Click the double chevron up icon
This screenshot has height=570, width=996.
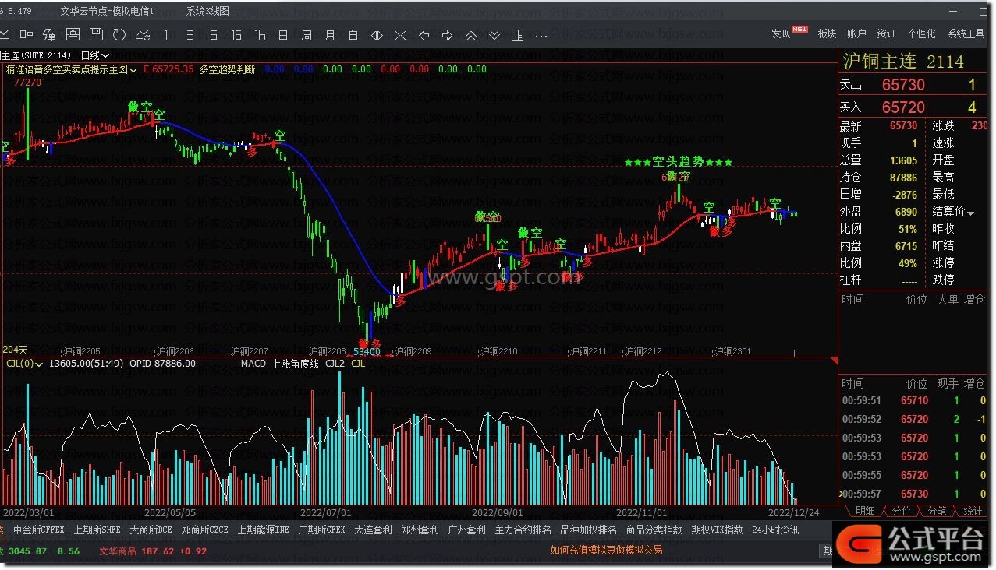click(x=470, y=35)
